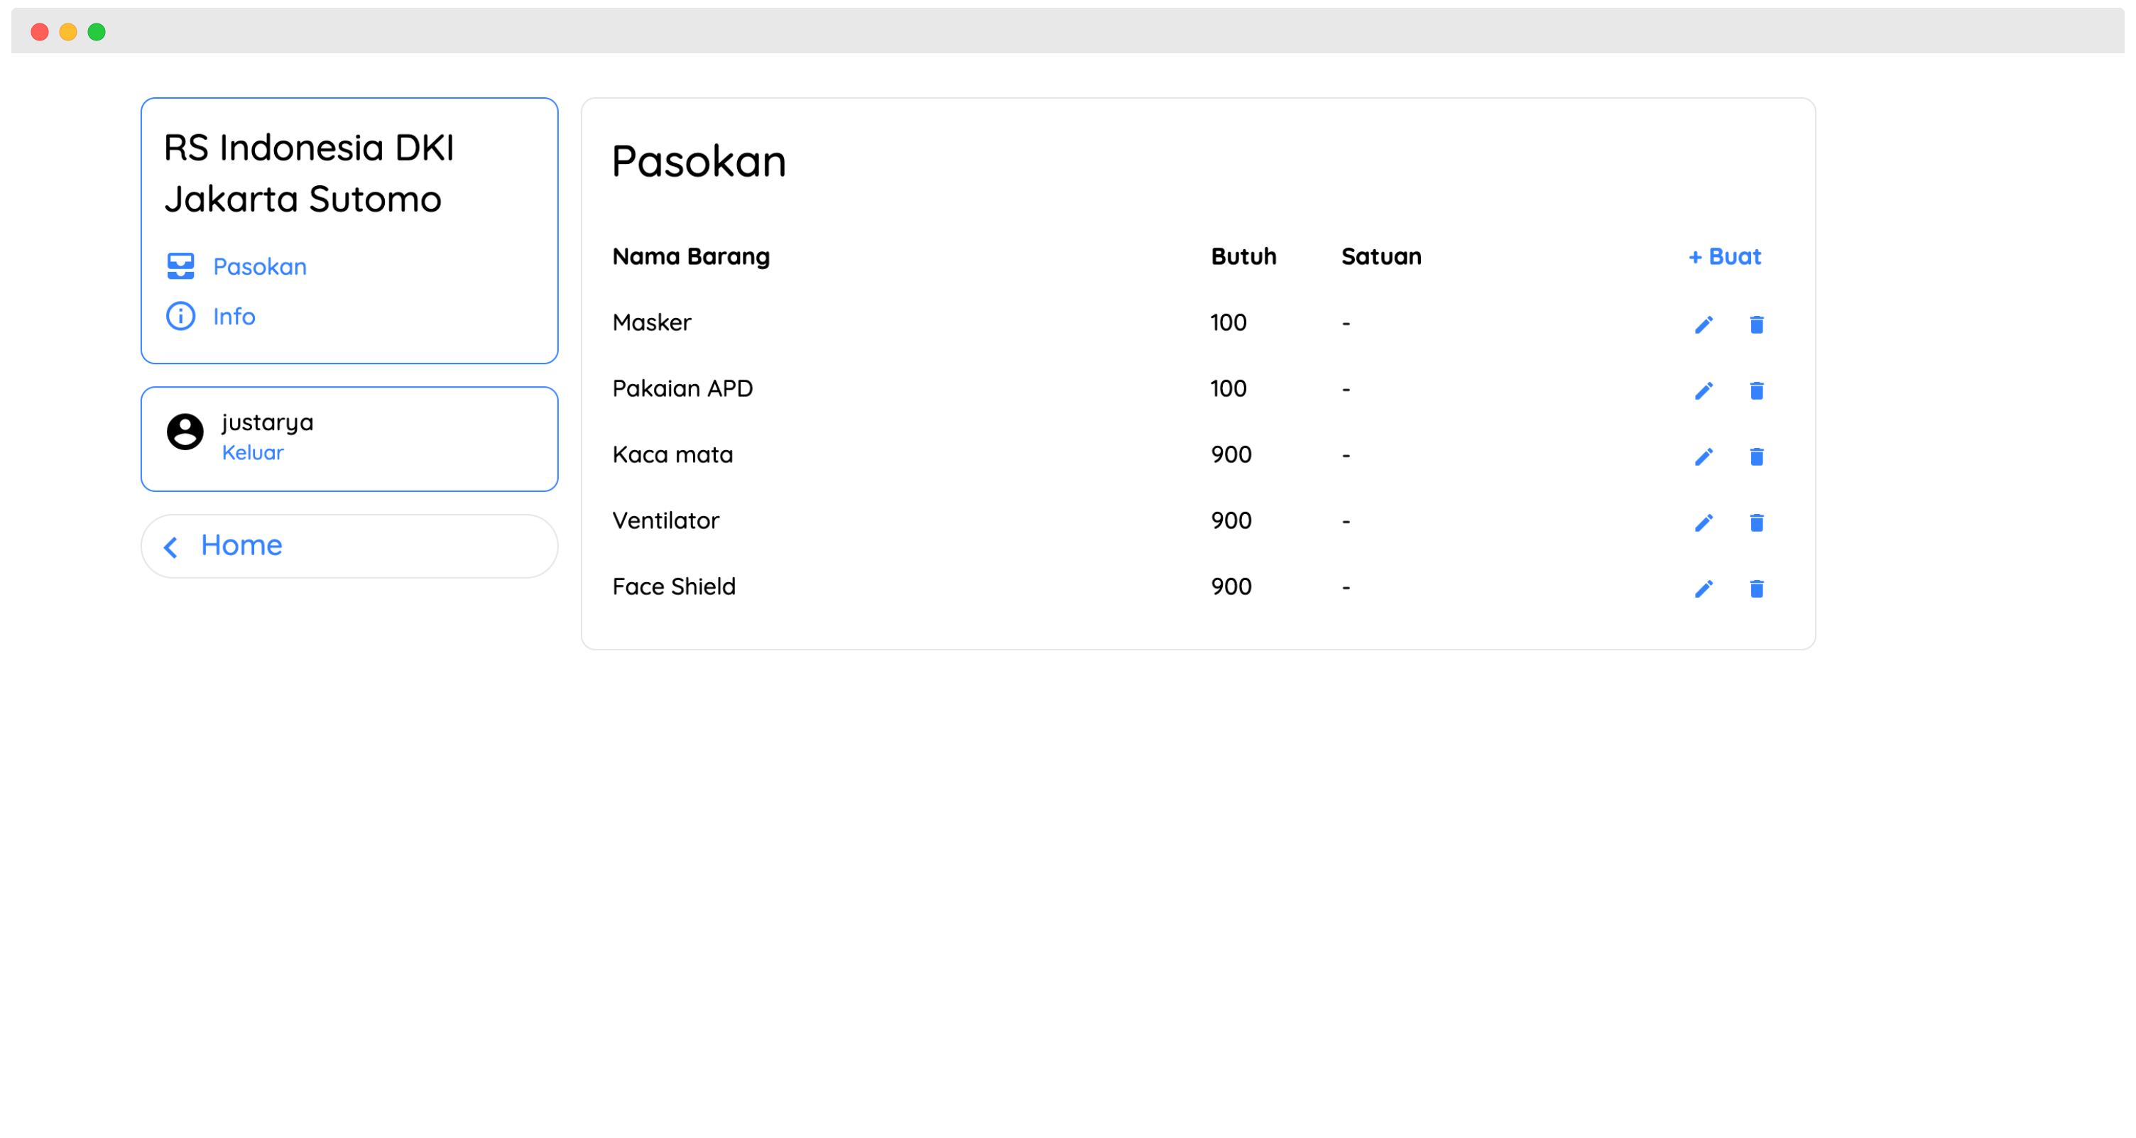The image size is (2136, 1138).
Task: Close the window with the red button
Action: pyautogui.click(x=40, y=33)
